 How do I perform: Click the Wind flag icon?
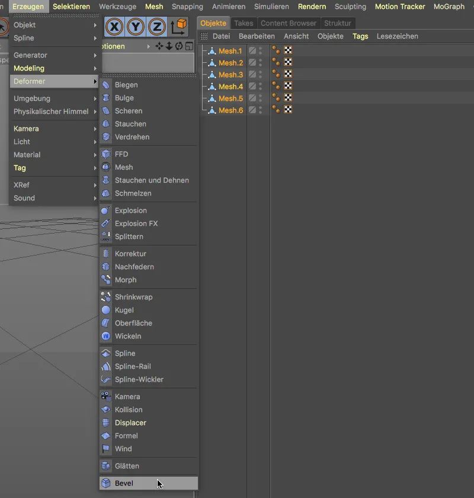(x=105, y=448)
